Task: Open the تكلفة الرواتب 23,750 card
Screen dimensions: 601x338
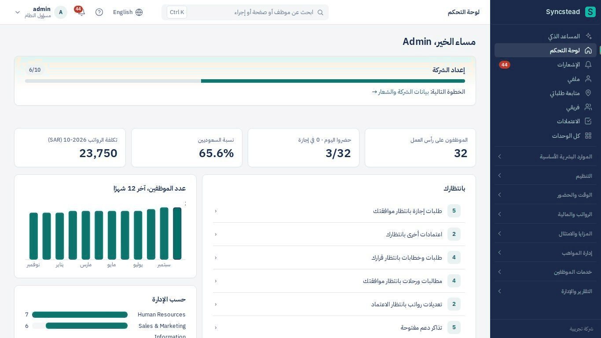Action: pos(70,148)
